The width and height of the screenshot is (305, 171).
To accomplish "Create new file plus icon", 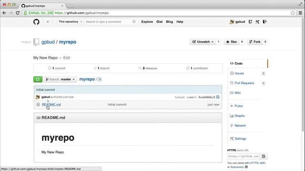I will [100, 79].
